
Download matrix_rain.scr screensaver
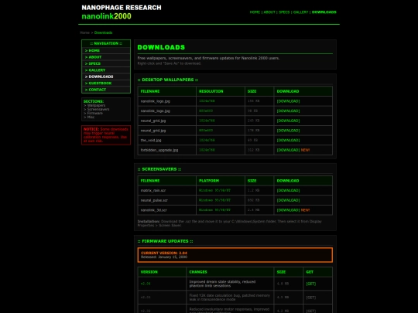(x=288, y=191)
